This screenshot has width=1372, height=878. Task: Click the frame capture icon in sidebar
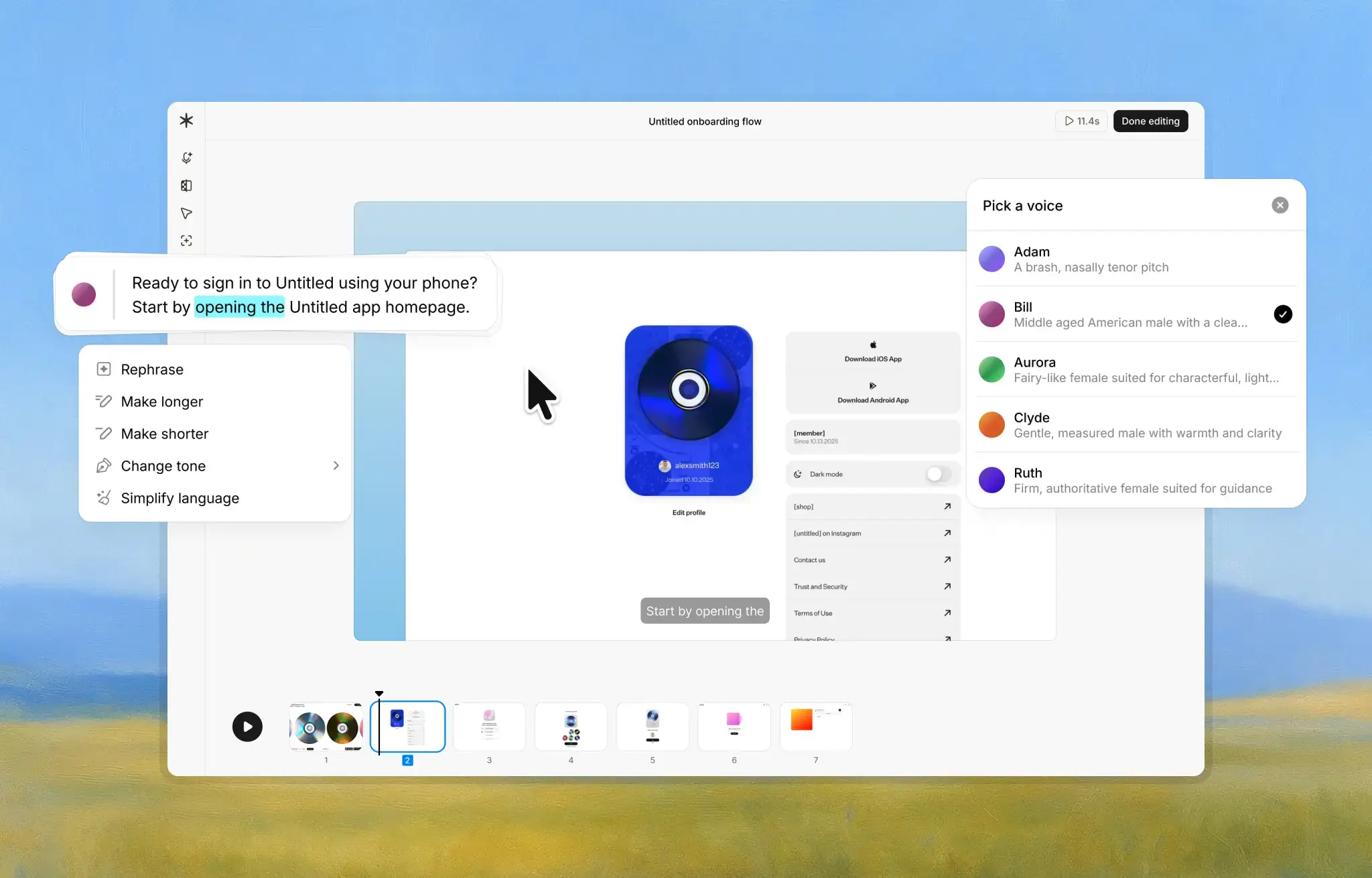coord(186,240)
